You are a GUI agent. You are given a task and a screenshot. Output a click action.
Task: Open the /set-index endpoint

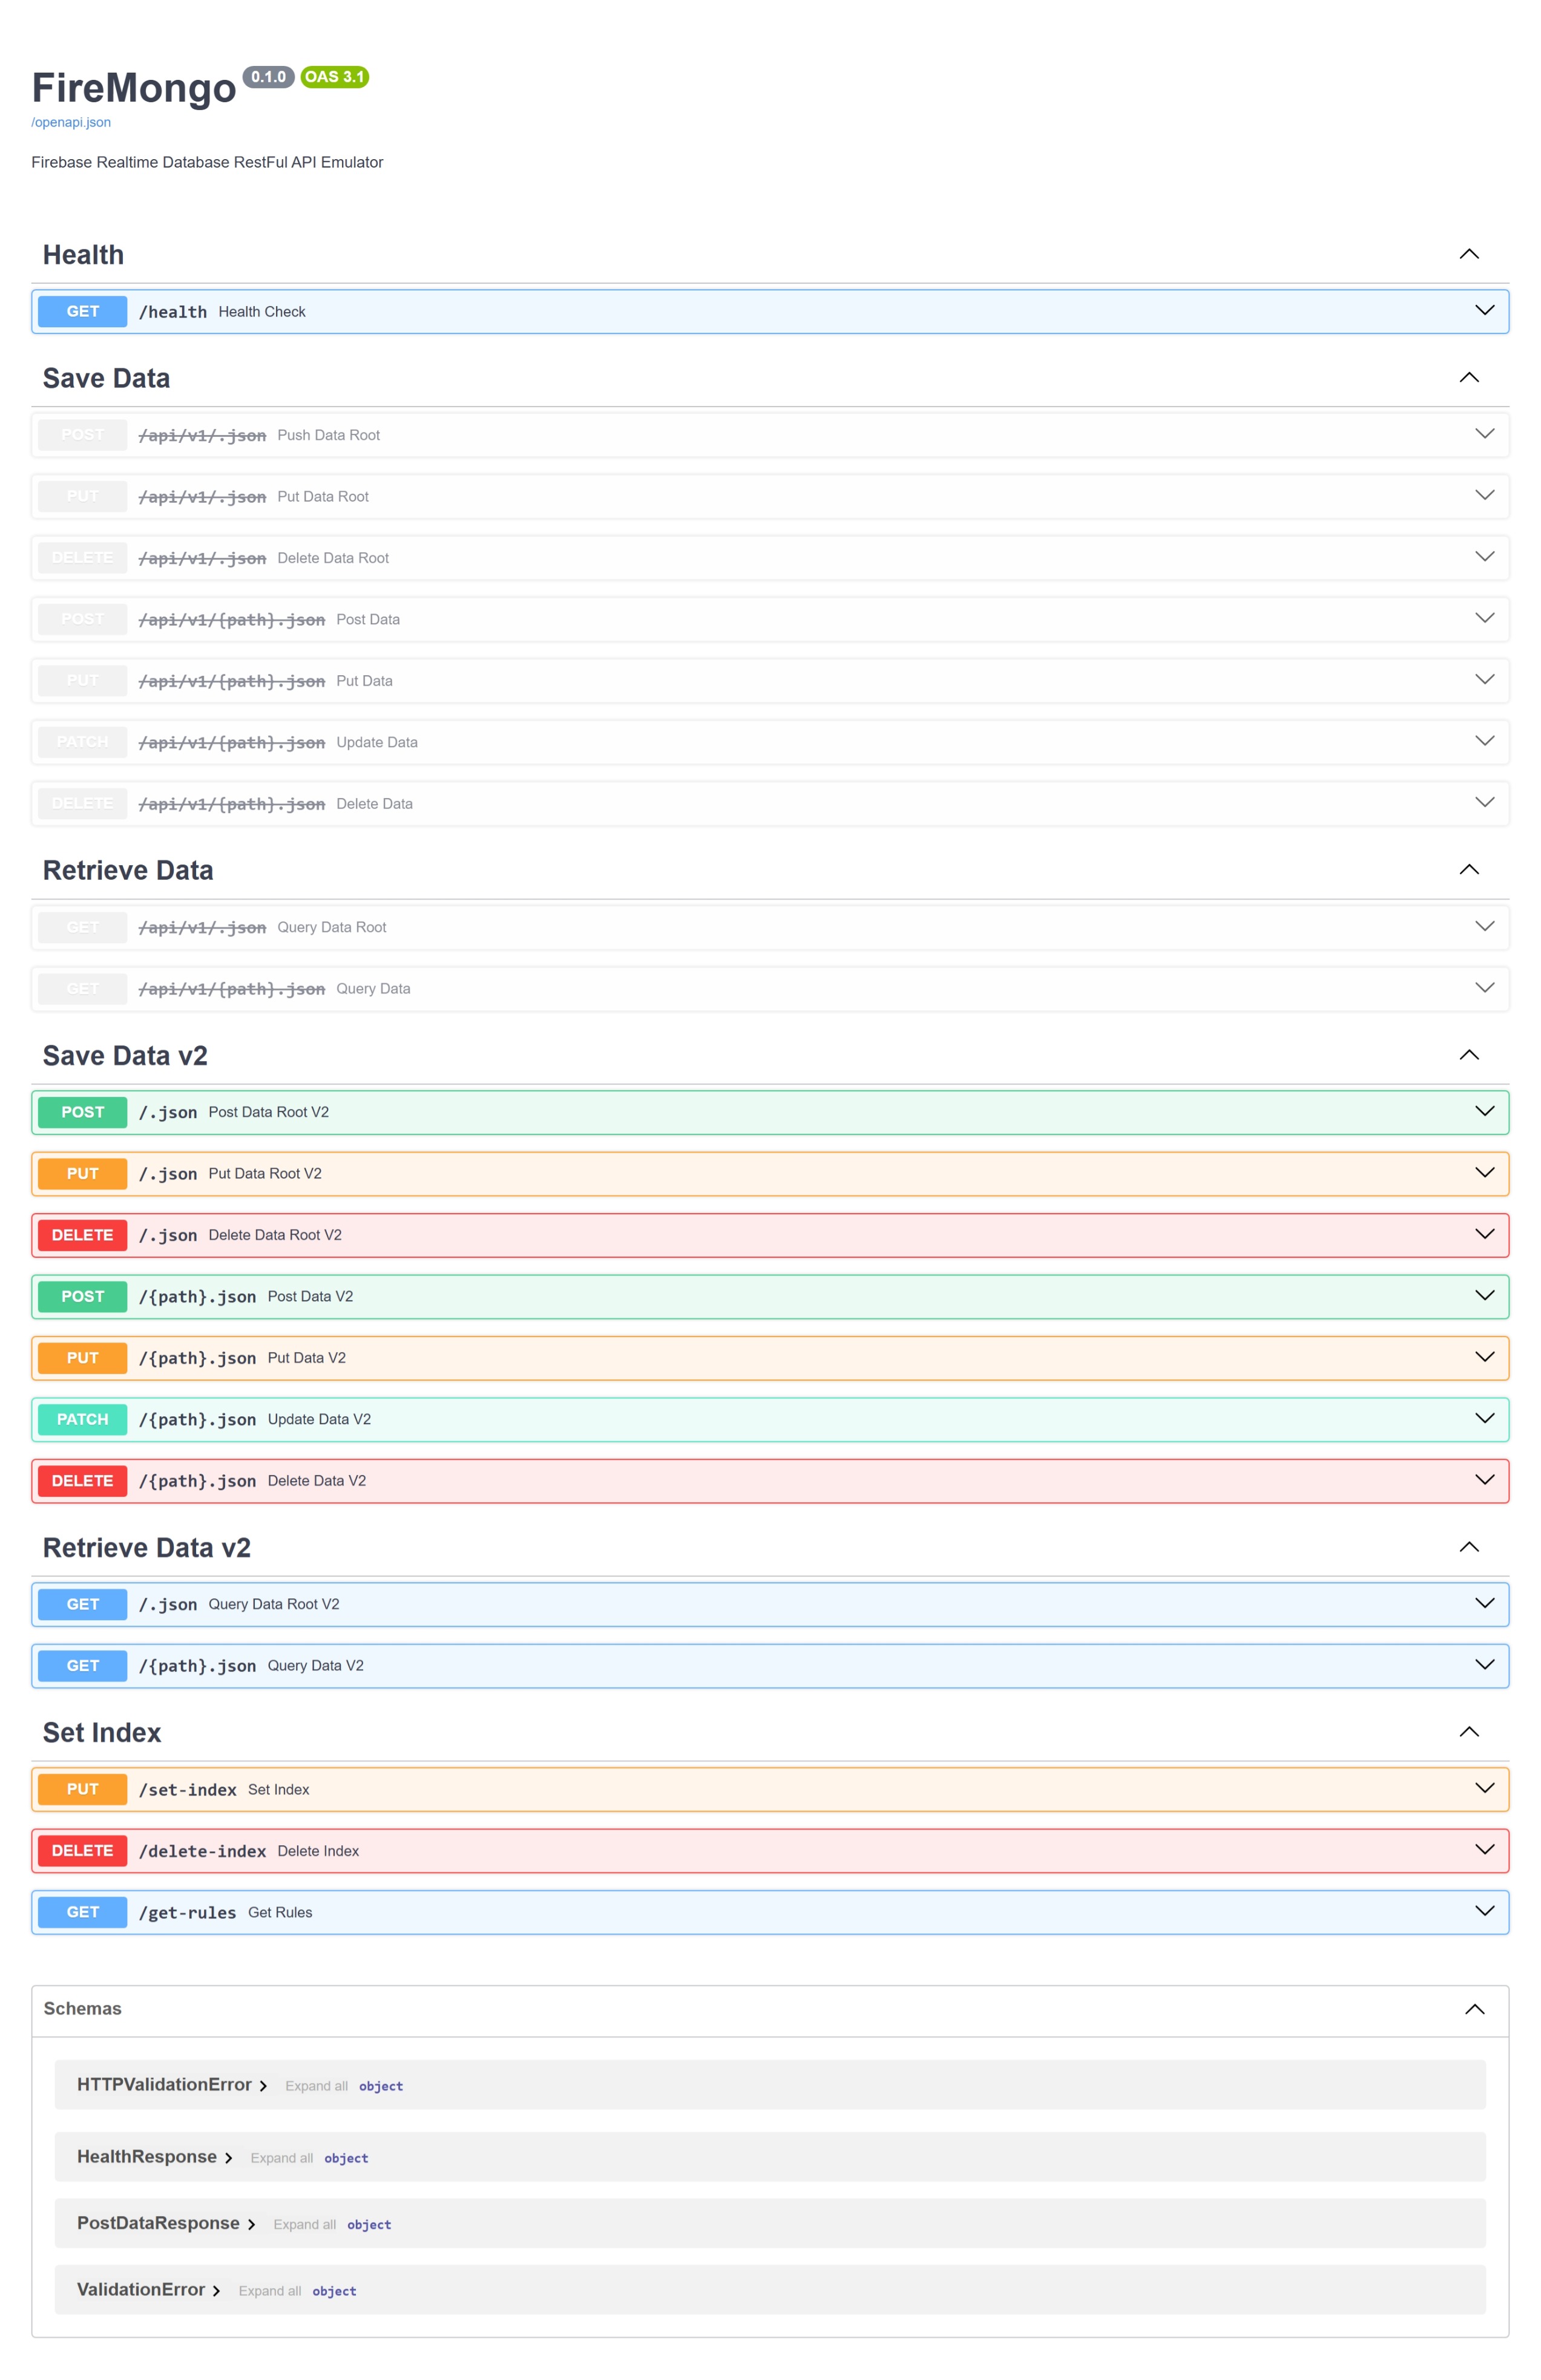(769, 1789)
